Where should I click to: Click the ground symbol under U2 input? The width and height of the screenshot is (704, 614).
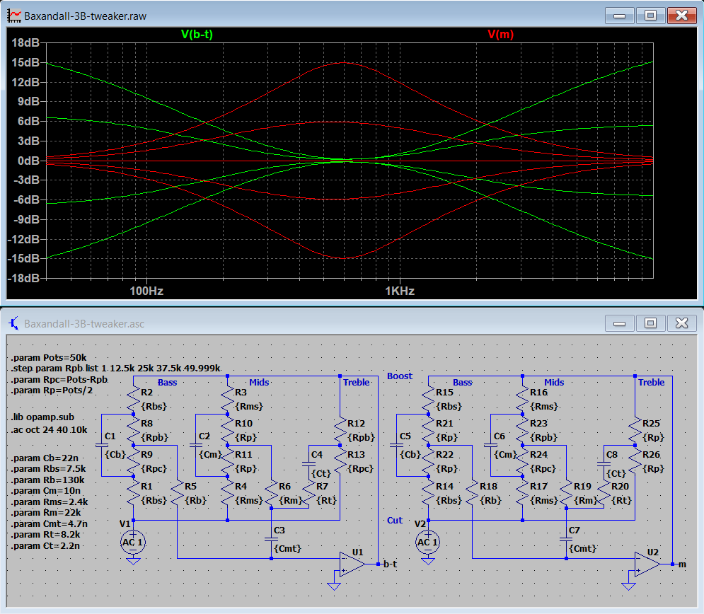(x=628, y=586)
